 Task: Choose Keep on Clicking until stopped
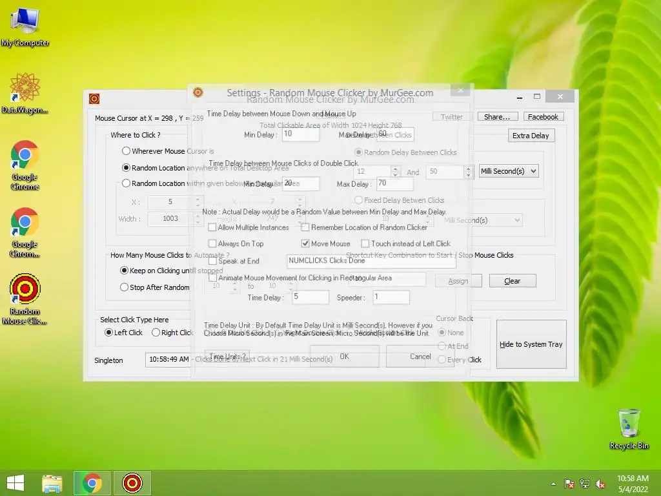pos(124,271)
